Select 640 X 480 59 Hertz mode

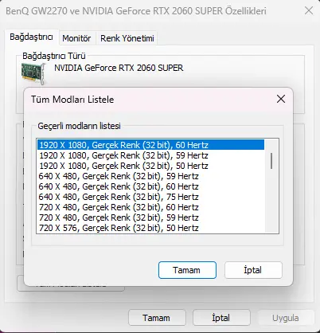pyautogui.click(x=150, y=176)
